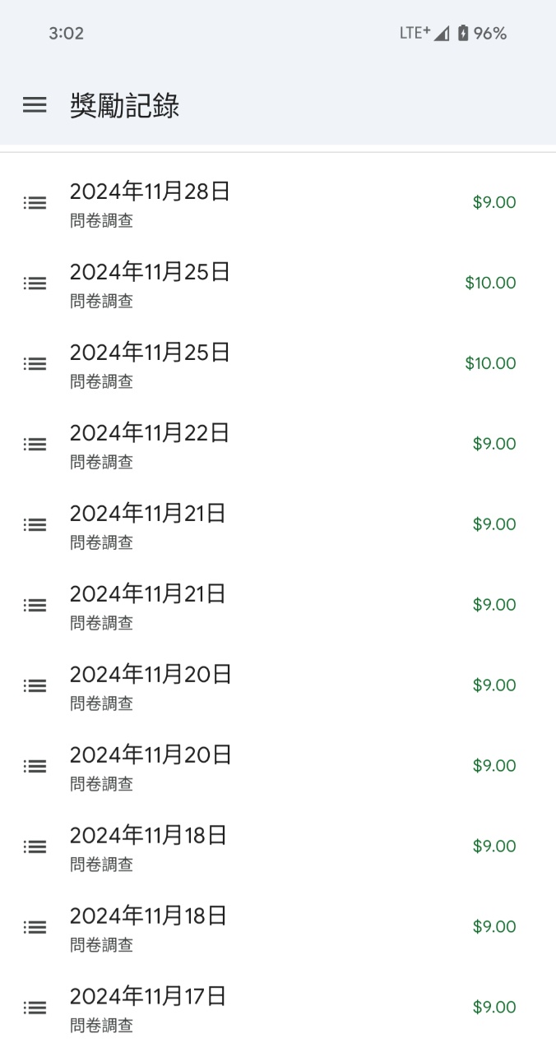Tap list icon beside November 17 reward
Viewport: 556px width, 1052px height.
click(x=35, y=1008)
